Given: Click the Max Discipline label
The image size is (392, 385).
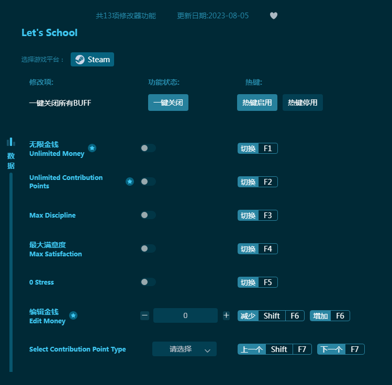Looking at the screenshot, I should point(52,216).
